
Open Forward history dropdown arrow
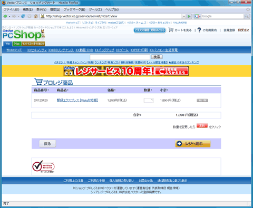click(18, 16)
